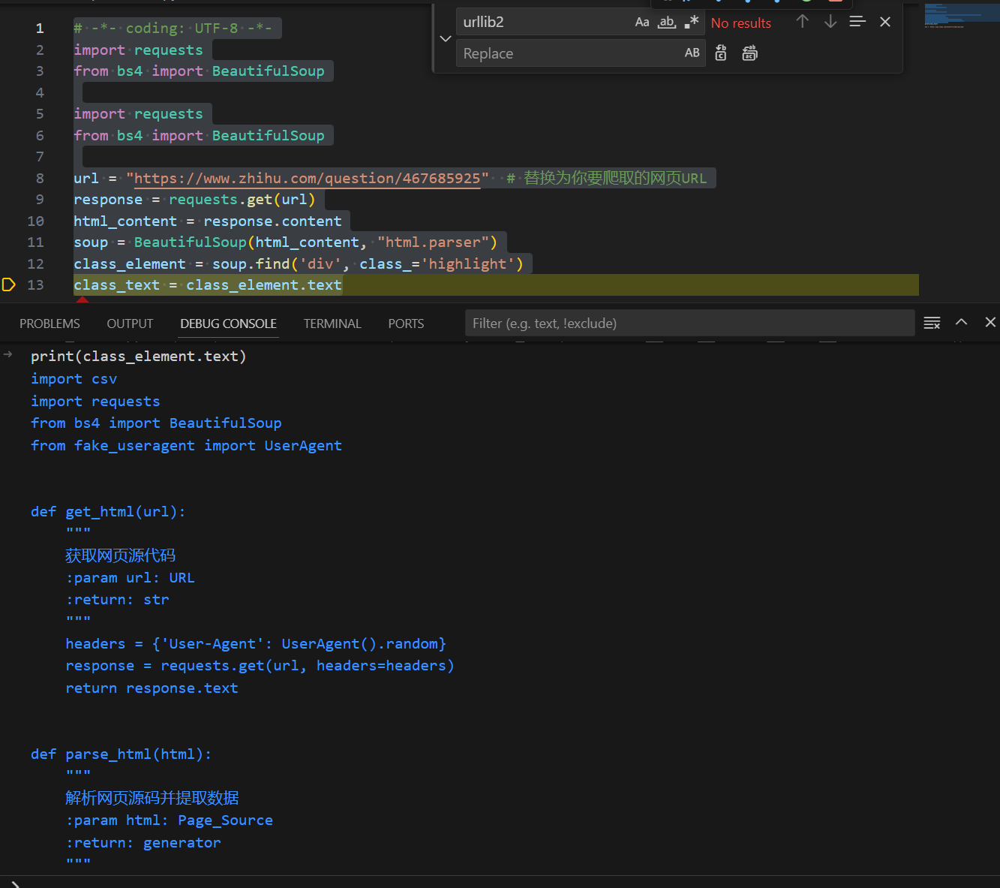This screenshot has width=1000, height=888.
Task: Toggle Match Whole Word option
Action: point(667,23)
